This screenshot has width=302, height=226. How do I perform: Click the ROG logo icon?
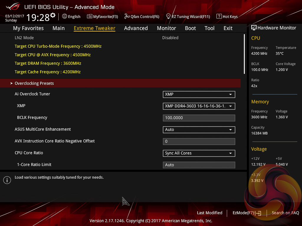click(13, 7)
